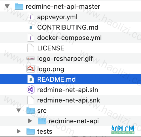Select the logo-resharper.gif file name
The height and width of the screenshot is (137, 141).
coord(65,59)
